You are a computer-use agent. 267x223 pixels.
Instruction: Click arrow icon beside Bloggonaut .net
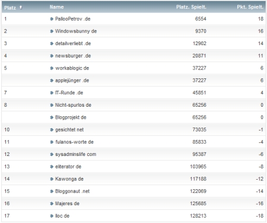click(52, 192)
